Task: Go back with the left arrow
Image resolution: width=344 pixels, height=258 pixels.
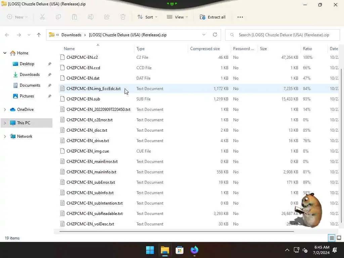Action: tap(7, 35)
